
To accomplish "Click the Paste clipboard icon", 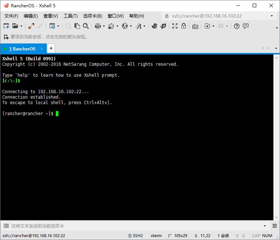I will (77, 26).
